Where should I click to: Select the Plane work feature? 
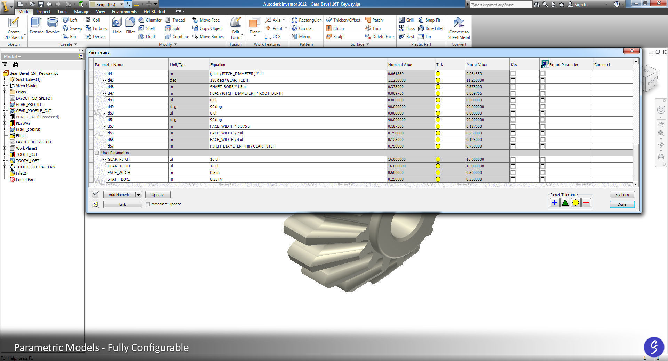point(255,27)
